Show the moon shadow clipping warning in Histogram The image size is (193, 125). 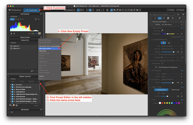coord(11,33)
